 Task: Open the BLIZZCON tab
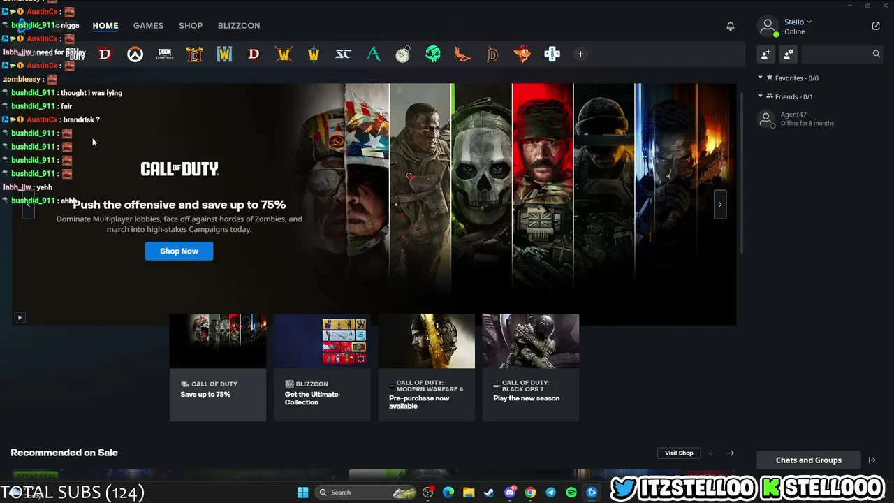point(239,26)
